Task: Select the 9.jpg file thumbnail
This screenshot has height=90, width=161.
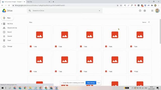Action: (115, 60)
